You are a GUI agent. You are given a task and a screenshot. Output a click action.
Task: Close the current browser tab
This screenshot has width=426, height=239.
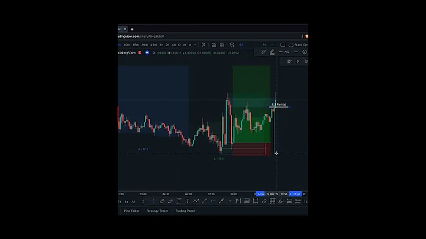(125, 29)
